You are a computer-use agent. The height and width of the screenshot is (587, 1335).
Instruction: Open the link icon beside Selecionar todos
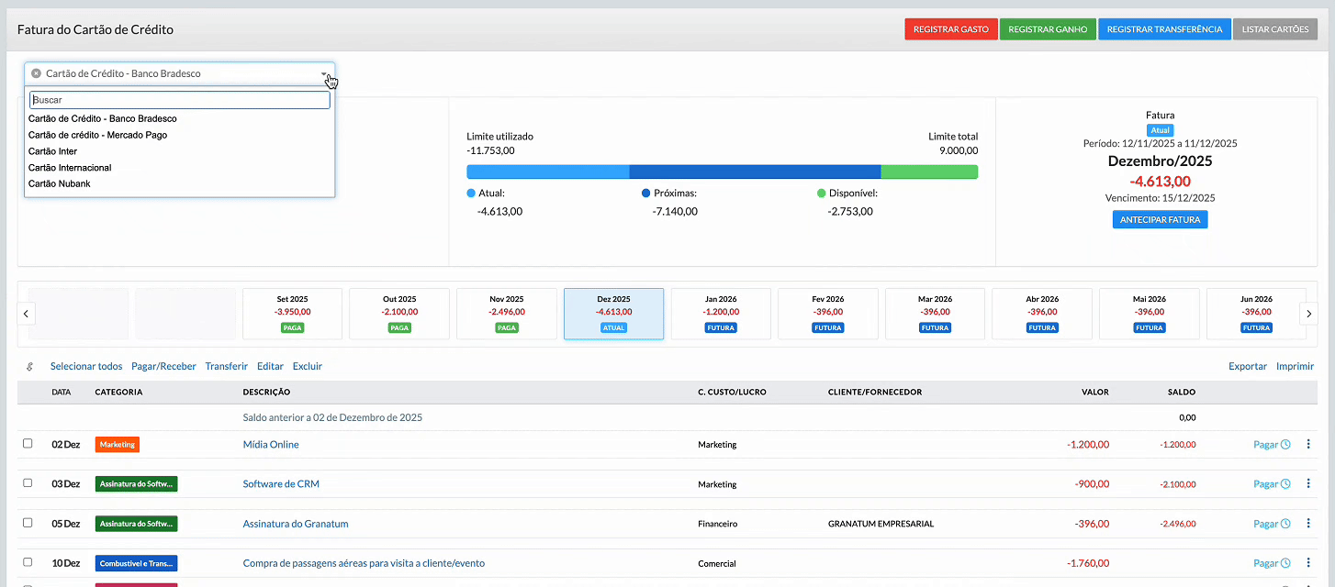(29, 366)
